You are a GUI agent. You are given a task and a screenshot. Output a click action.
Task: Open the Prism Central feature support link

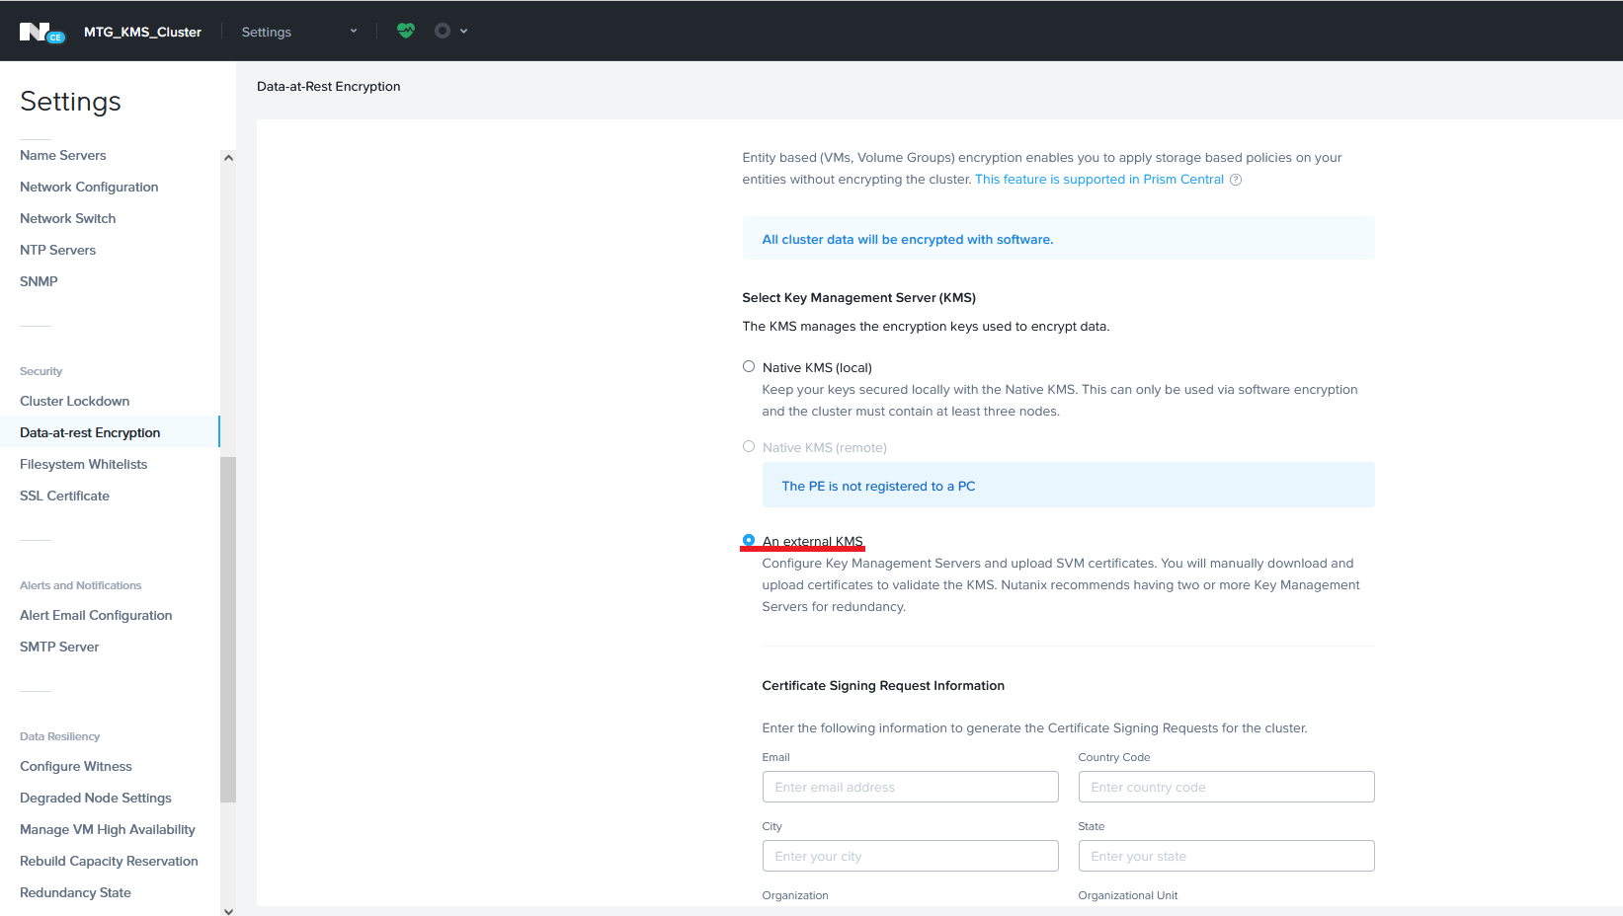[1098, 180]
